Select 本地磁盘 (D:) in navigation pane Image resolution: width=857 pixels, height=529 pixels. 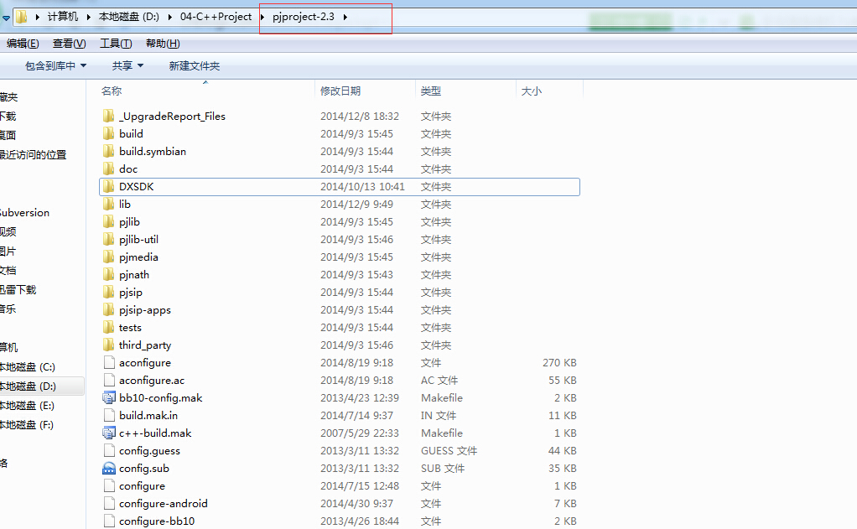pyautogui.click(x=28, y=386)
